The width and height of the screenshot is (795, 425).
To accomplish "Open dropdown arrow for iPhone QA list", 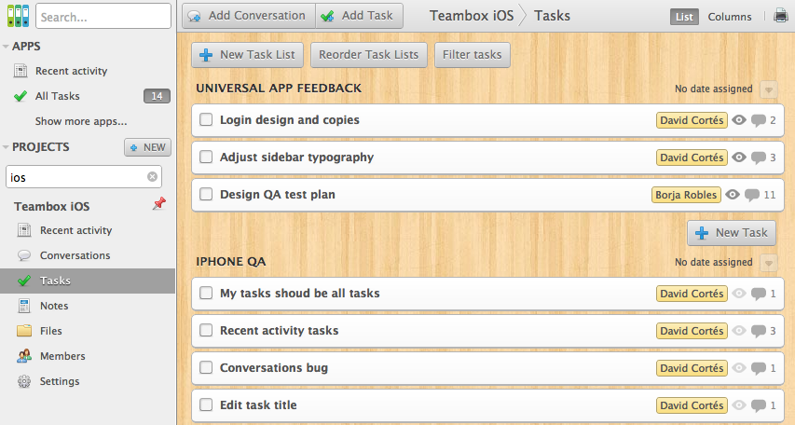I will [769, 263].
